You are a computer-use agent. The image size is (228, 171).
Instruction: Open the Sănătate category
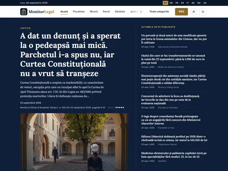(x=120, y=11)
